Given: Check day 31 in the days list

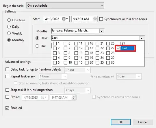Looking at the screenshot, I should tap(119, 43).
